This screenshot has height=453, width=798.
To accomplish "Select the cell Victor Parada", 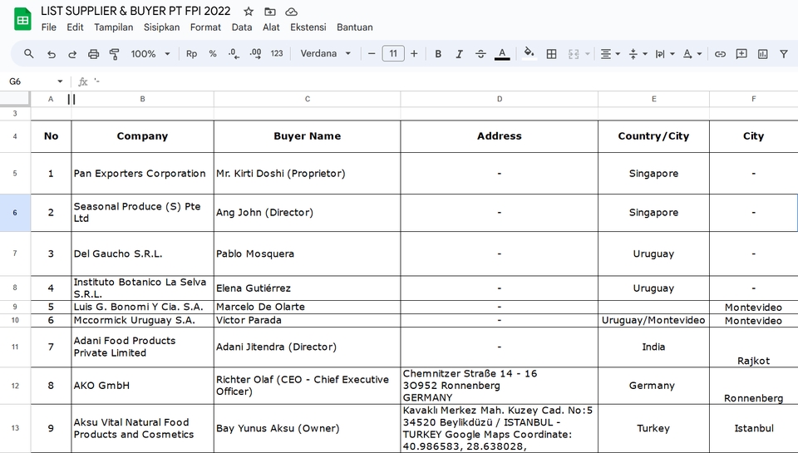I will [x=308, y=320].
